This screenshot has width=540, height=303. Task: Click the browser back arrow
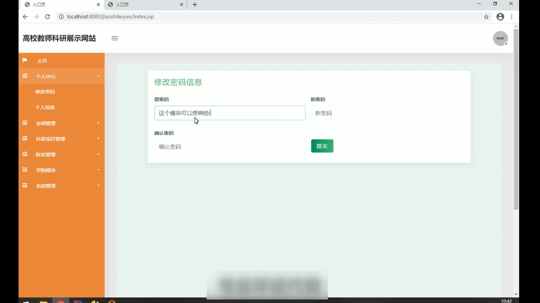click(25, 17)
